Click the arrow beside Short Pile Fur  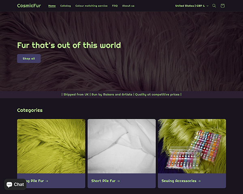coord(118,181)
